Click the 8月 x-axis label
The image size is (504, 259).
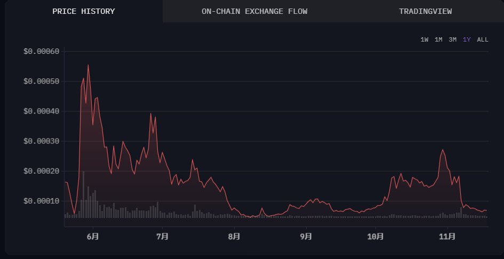234,236
